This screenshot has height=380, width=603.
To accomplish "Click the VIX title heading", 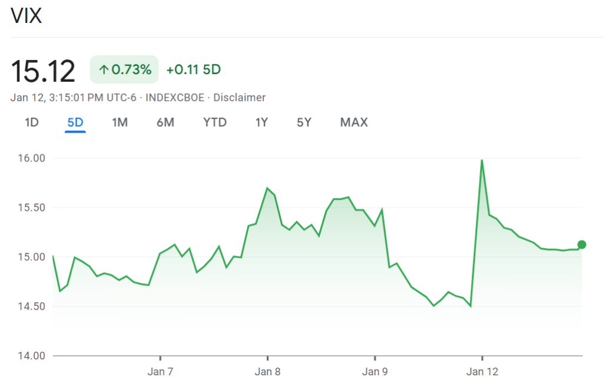I will point(26,16).
